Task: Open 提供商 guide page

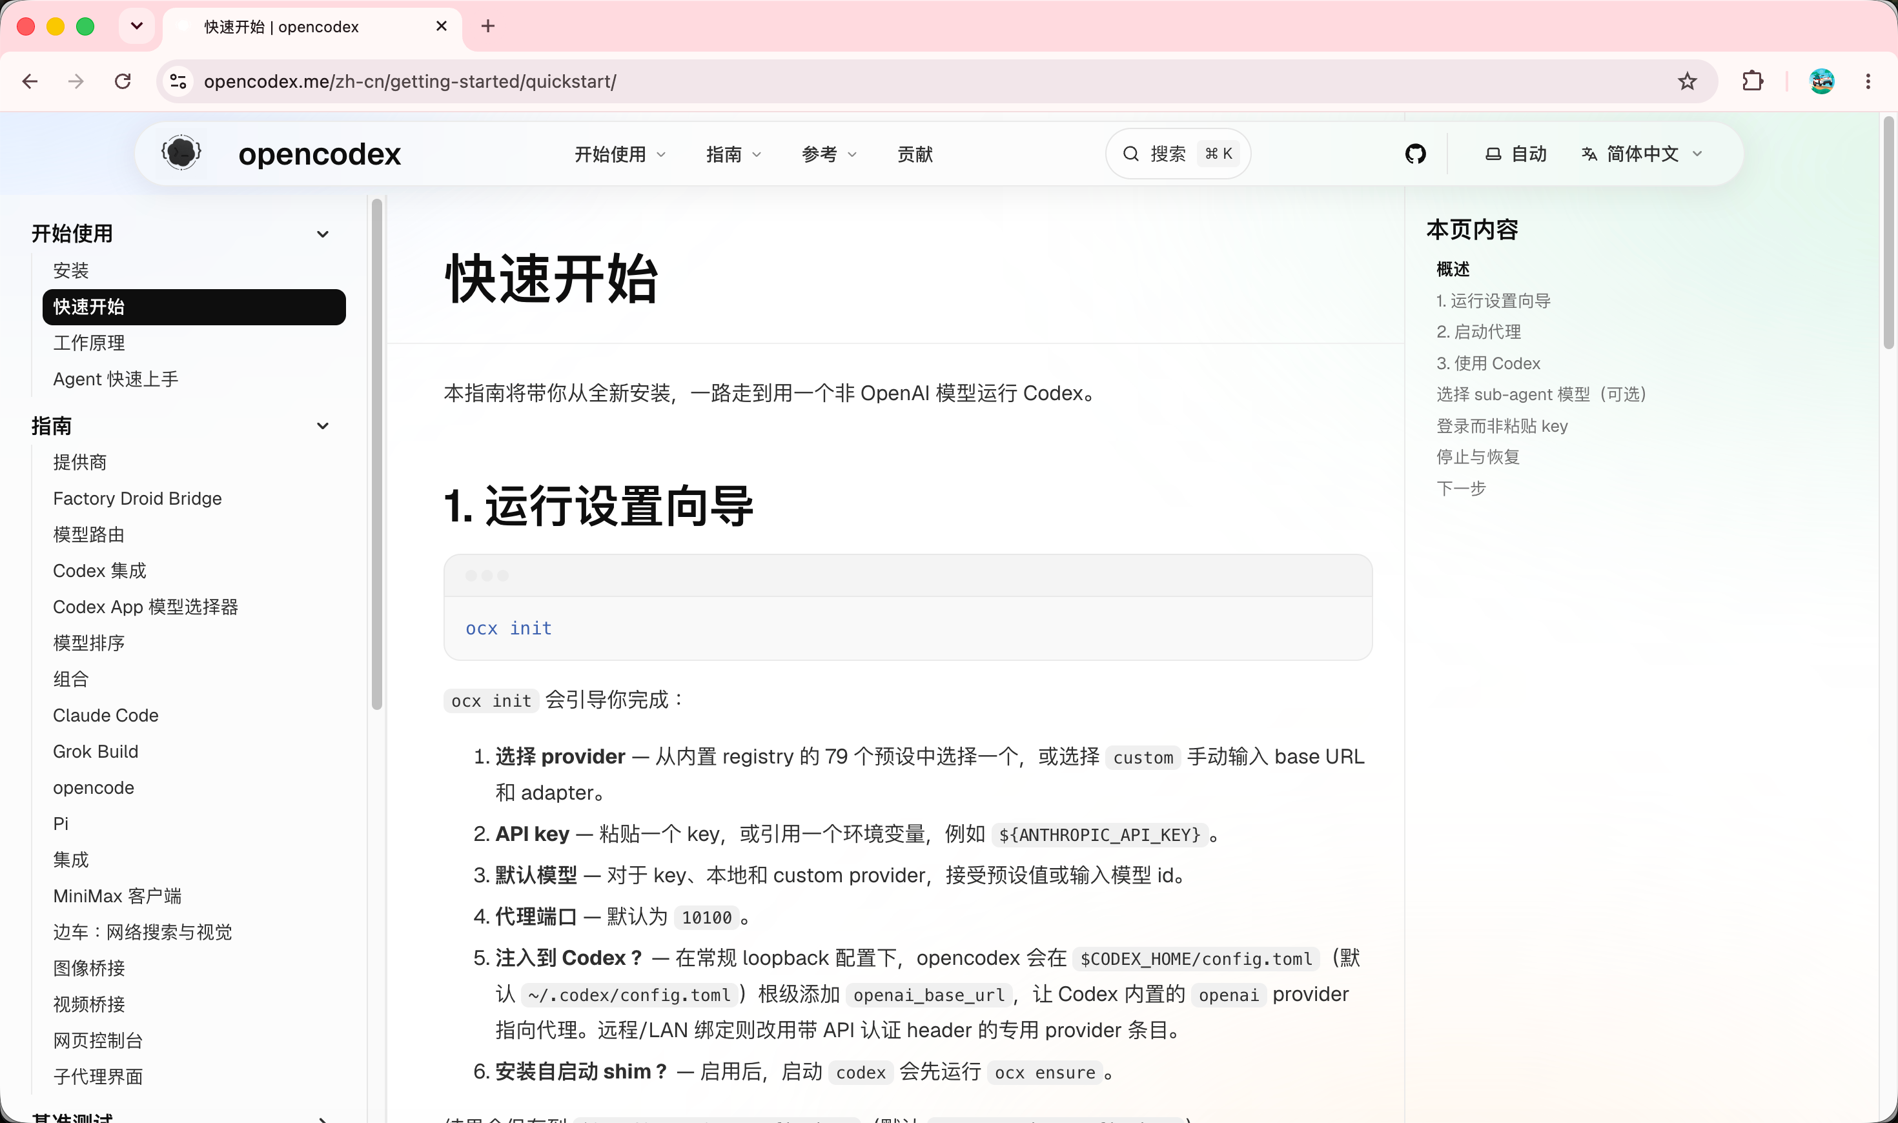Action: coord(79,462)
